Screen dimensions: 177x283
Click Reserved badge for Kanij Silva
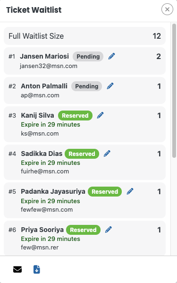[x=75, y=115]
